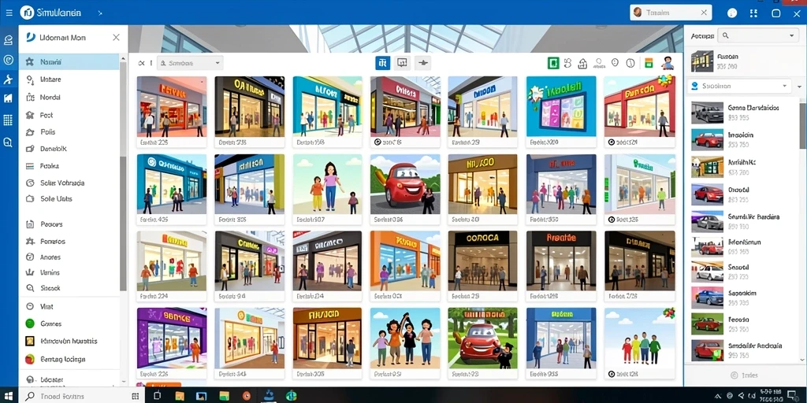807x403 pixels.
Task: Click the search bubble icon in left rail
Action: (8, 142)
